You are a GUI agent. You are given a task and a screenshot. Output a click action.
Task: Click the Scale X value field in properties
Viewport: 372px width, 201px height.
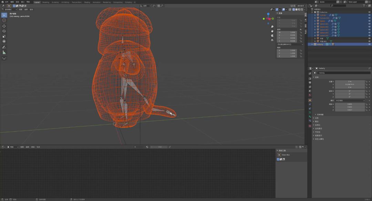(x=350, y=104)
